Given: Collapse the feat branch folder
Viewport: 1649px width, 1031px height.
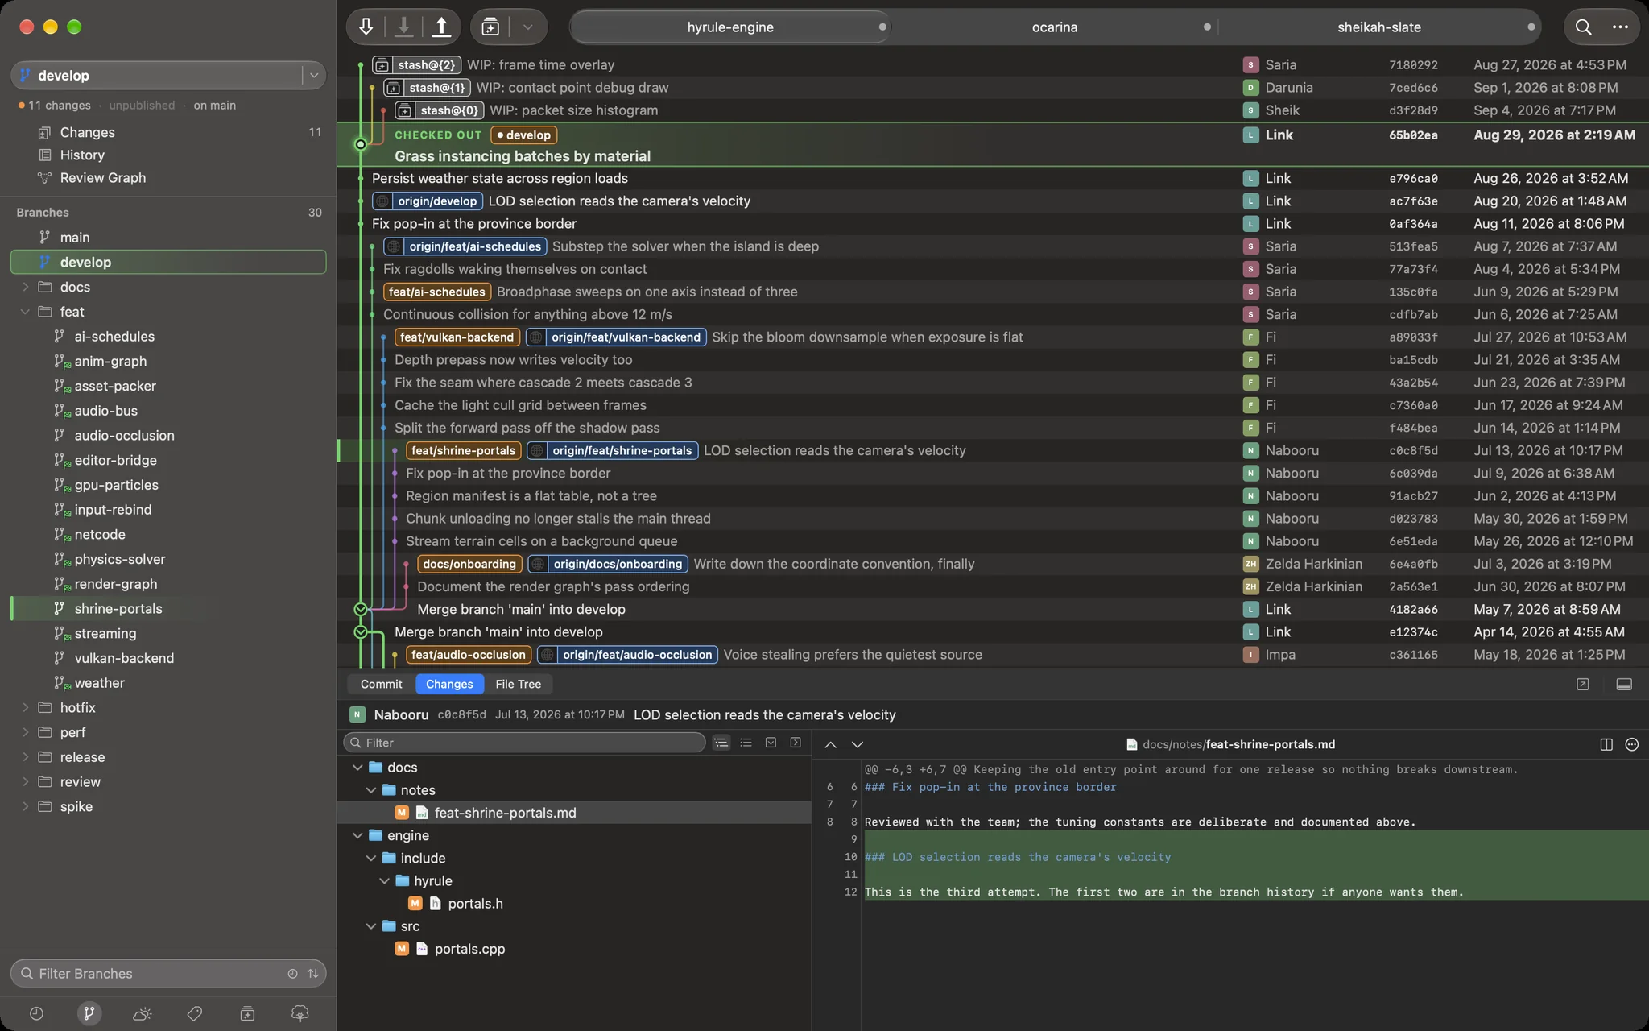Looking at the screenshot, I should [25, 312].
